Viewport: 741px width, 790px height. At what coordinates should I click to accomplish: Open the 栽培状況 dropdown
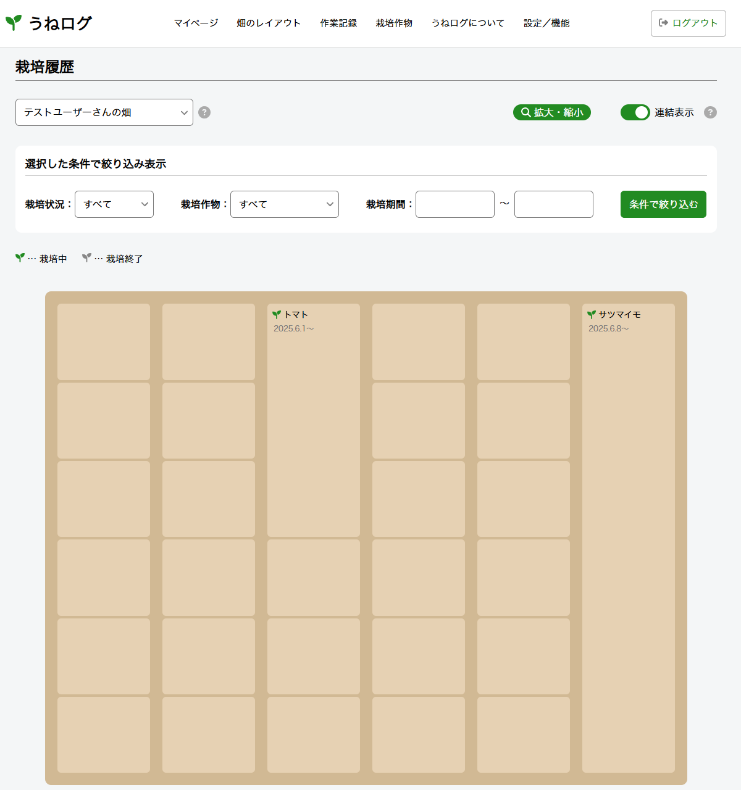click(114, 204)
